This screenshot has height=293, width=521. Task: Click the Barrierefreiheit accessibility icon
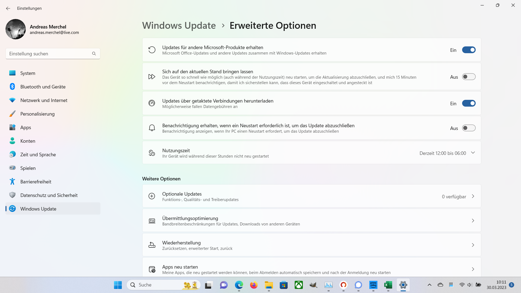12,181
